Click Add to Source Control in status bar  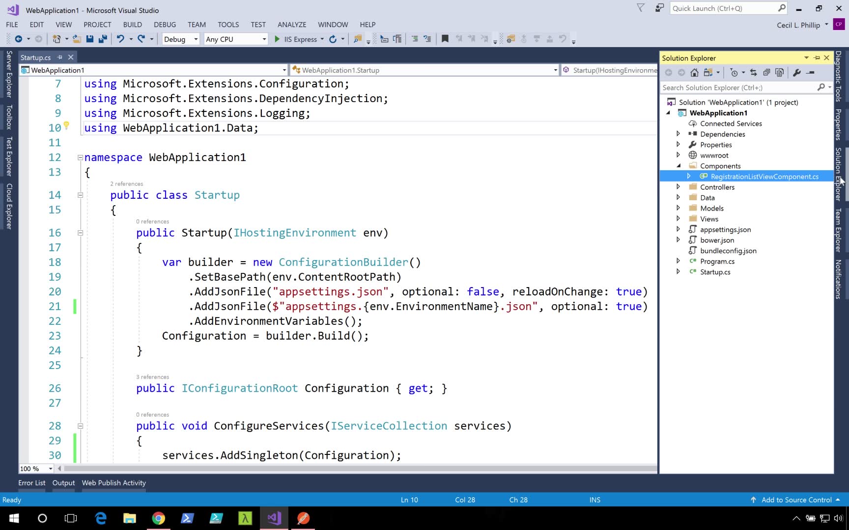coord(796,500)
